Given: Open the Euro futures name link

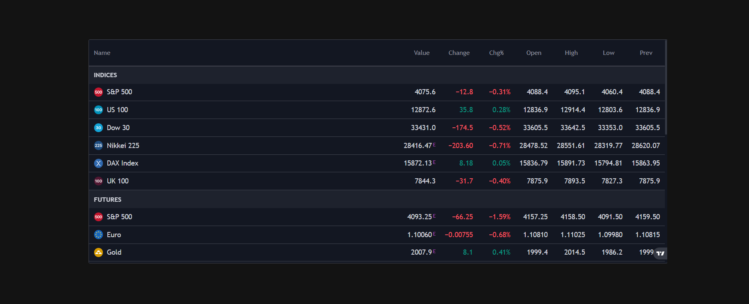Looking at the screenshot, I should pos(114,235).
